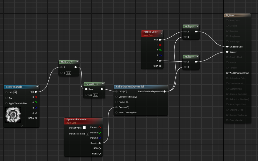Open the Default Value white color swatch
258x161 pixels.
pos(84,128)
